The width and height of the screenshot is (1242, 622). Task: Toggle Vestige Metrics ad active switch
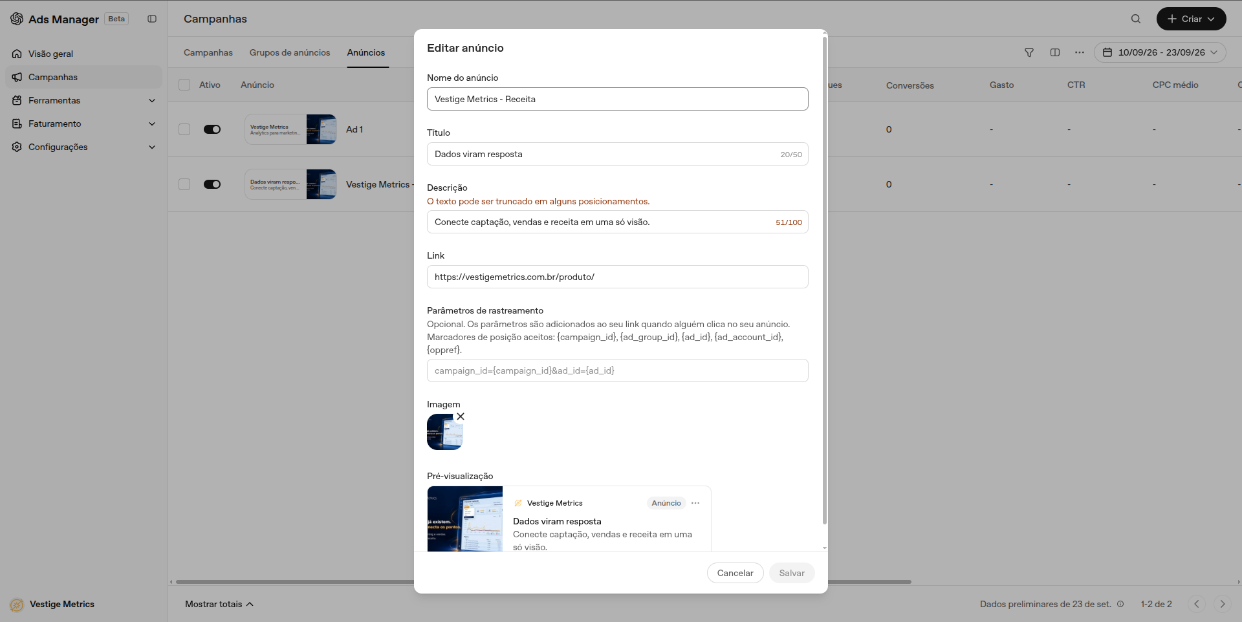coord(212,184)
